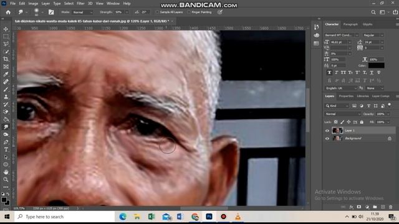399x224 pixels.
Task: Select the Hand tool
Action: pos(6,172)
